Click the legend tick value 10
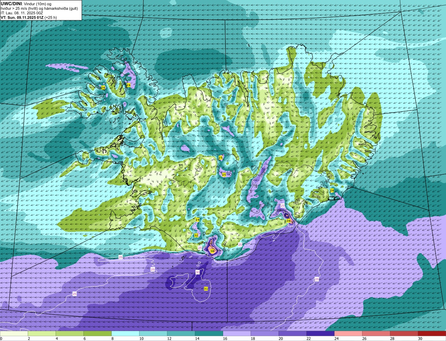 tap(141, 339)
